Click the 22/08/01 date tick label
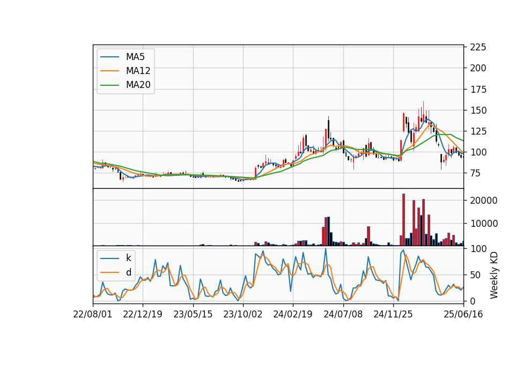Viewport: 515px width, 370px height. (x=93, y=314)
